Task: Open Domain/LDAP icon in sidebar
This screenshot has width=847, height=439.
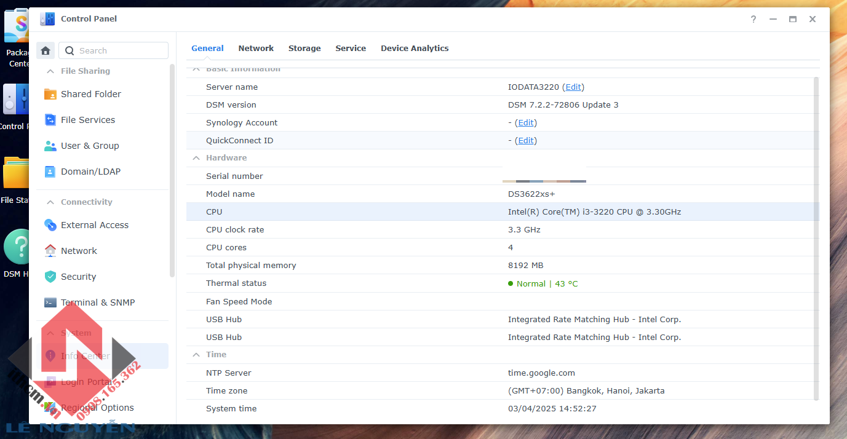Action: pyautogui.click(x=50, y=172)
